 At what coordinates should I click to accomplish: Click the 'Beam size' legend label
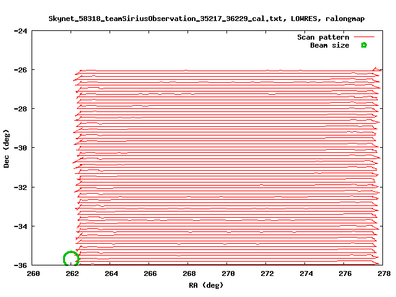point(330,45)
